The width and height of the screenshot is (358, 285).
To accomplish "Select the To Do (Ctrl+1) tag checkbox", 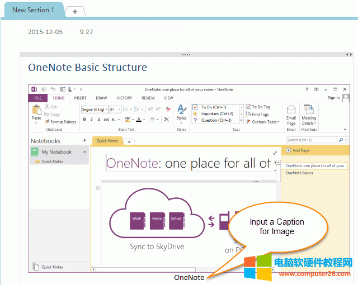I will pos(195,107).
